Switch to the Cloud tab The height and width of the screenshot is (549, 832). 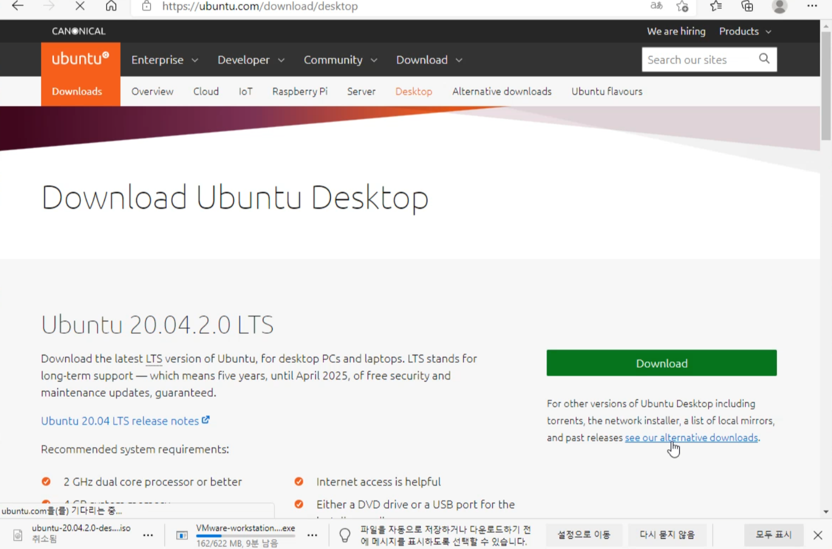click(x=206, y=91)
